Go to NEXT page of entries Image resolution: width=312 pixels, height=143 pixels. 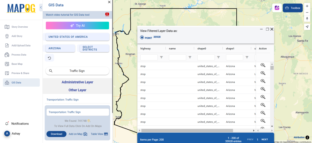[265, 139]
